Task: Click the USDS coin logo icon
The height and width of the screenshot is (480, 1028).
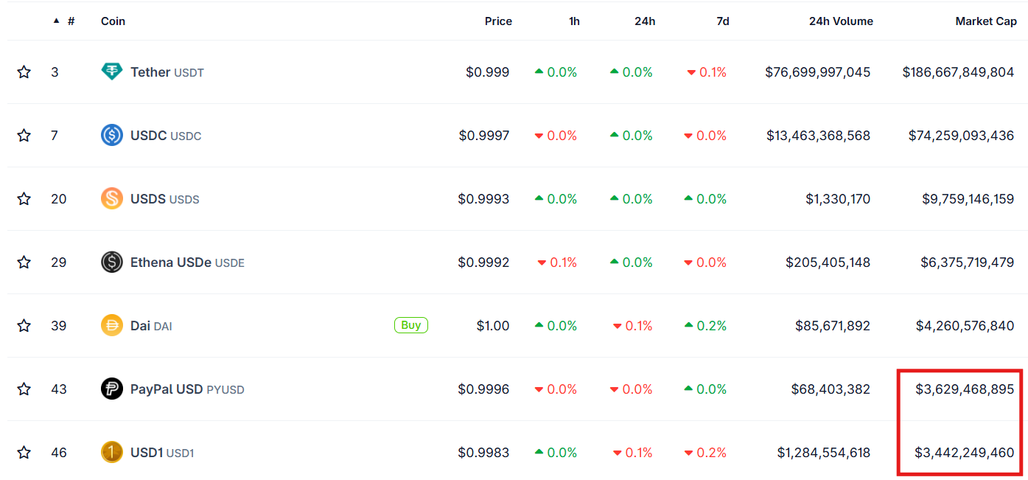Action: pos(112,199)
